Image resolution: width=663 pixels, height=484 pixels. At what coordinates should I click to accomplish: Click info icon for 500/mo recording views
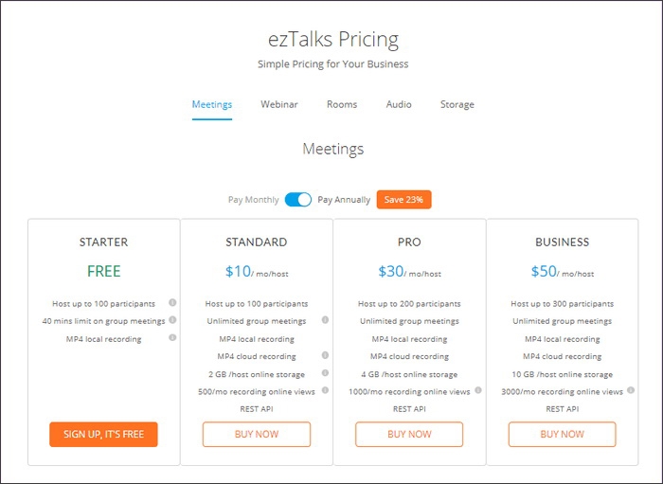[325, 391]
